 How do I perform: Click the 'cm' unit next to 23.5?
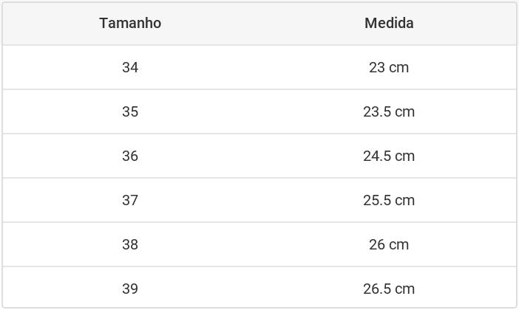(x=405, y=112)
